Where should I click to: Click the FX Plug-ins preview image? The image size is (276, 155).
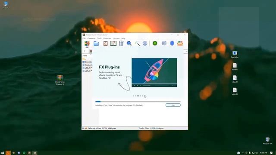154,72
